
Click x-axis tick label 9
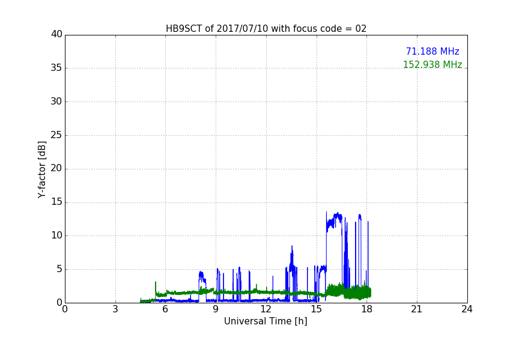click(x=216, y=309)
